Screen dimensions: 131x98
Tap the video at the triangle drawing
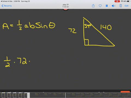[x=99, y=32]
